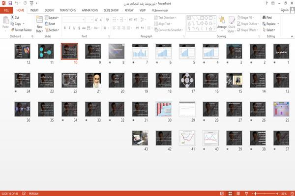This screenshot has width=295, height=196.
Task: Open the Align Text dropdown
Action: tap(163, 24)
